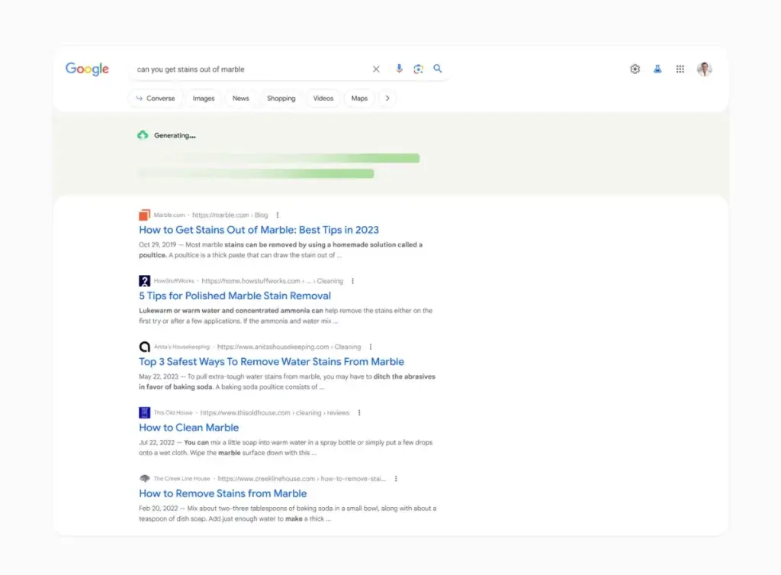The image size is (781, 575).
Task: Open Google Lens image search
Action: [418, 69]
